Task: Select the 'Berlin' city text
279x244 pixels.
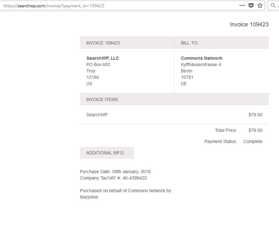Action: click(186, 71)
